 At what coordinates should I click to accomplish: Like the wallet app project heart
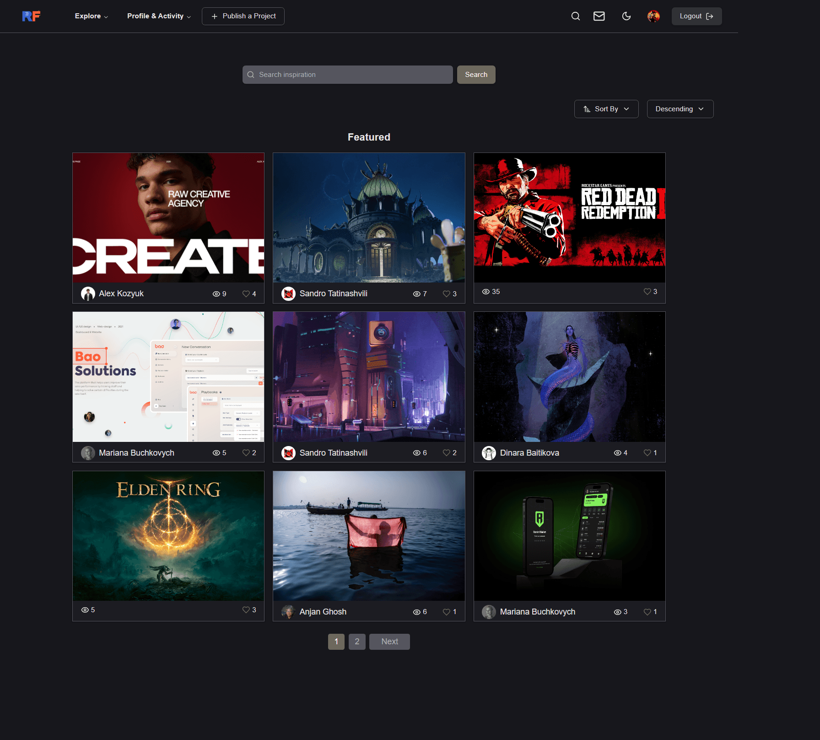tap(647, 612)
